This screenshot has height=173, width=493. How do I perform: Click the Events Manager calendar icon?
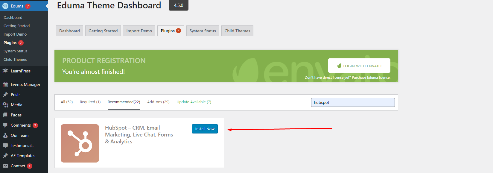5,84
